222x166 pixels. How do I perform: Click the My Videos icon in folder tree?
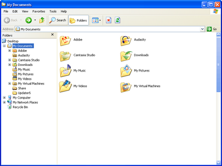15,79
